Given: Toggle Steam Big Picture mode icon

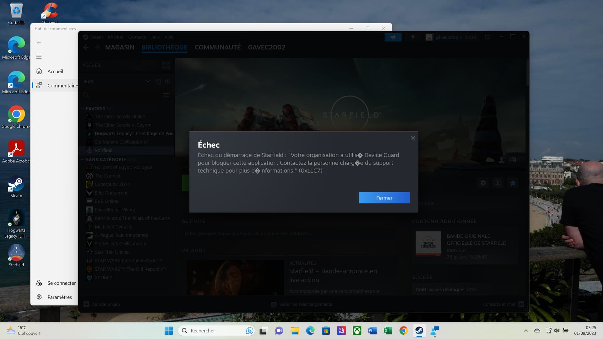Looking at the screenshot, I should (488, 37).
